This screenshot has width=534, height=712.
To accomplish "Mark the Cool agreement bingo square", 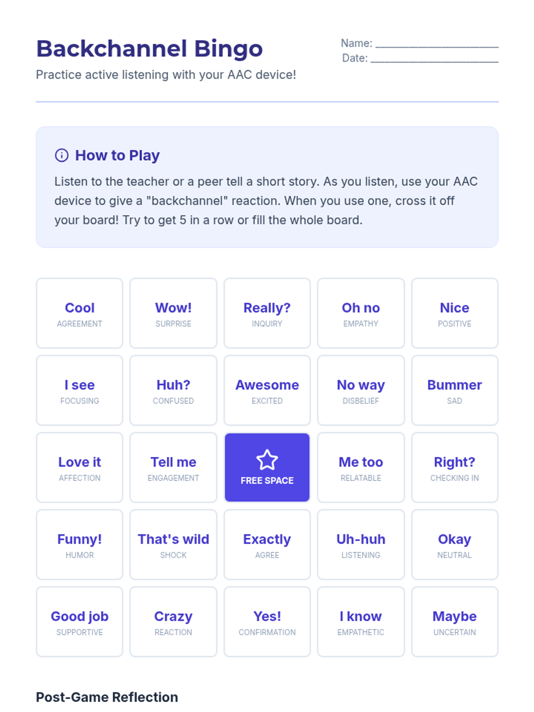I will [80, 313].
